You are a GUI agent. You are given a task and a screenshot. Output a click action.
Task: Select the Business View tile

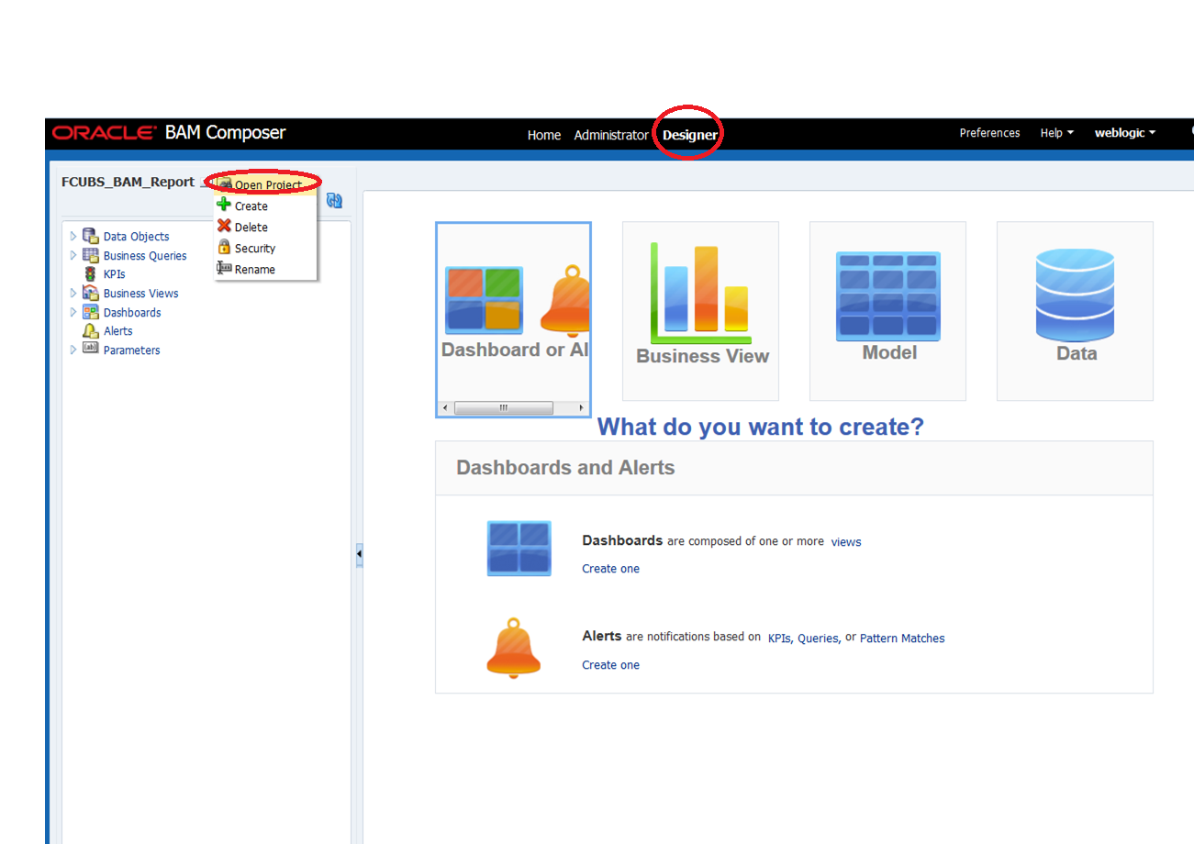[x=700, y=311]
